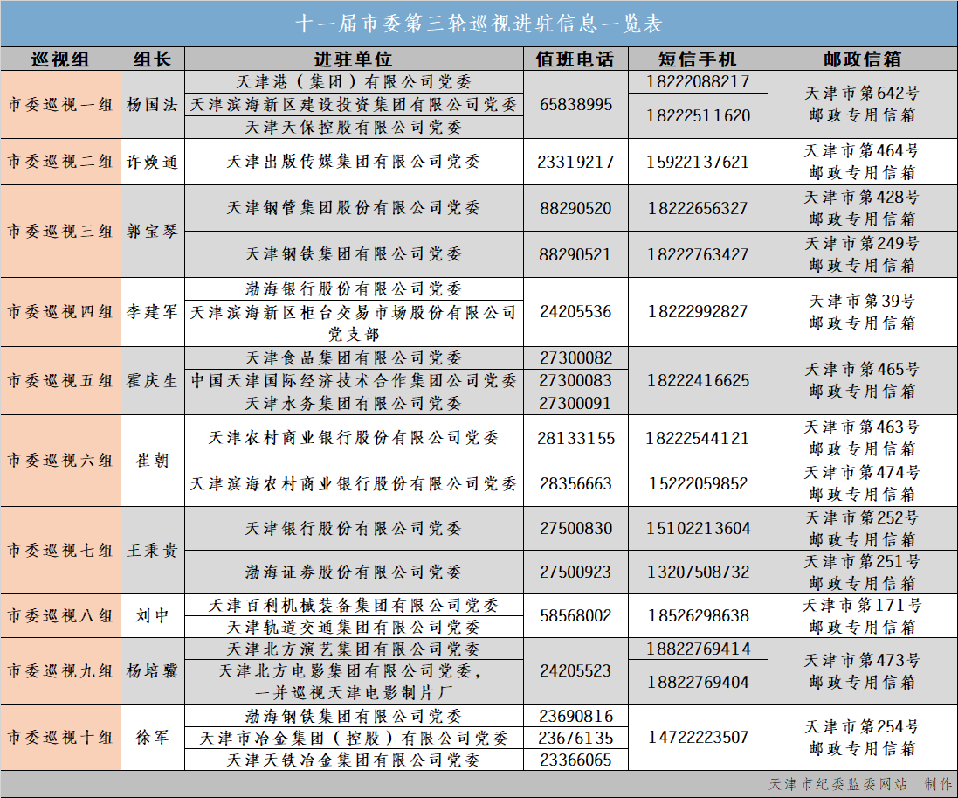Select mobile number 18222088217
Screen dimensions: 958x798
click(x=698, y=82)
